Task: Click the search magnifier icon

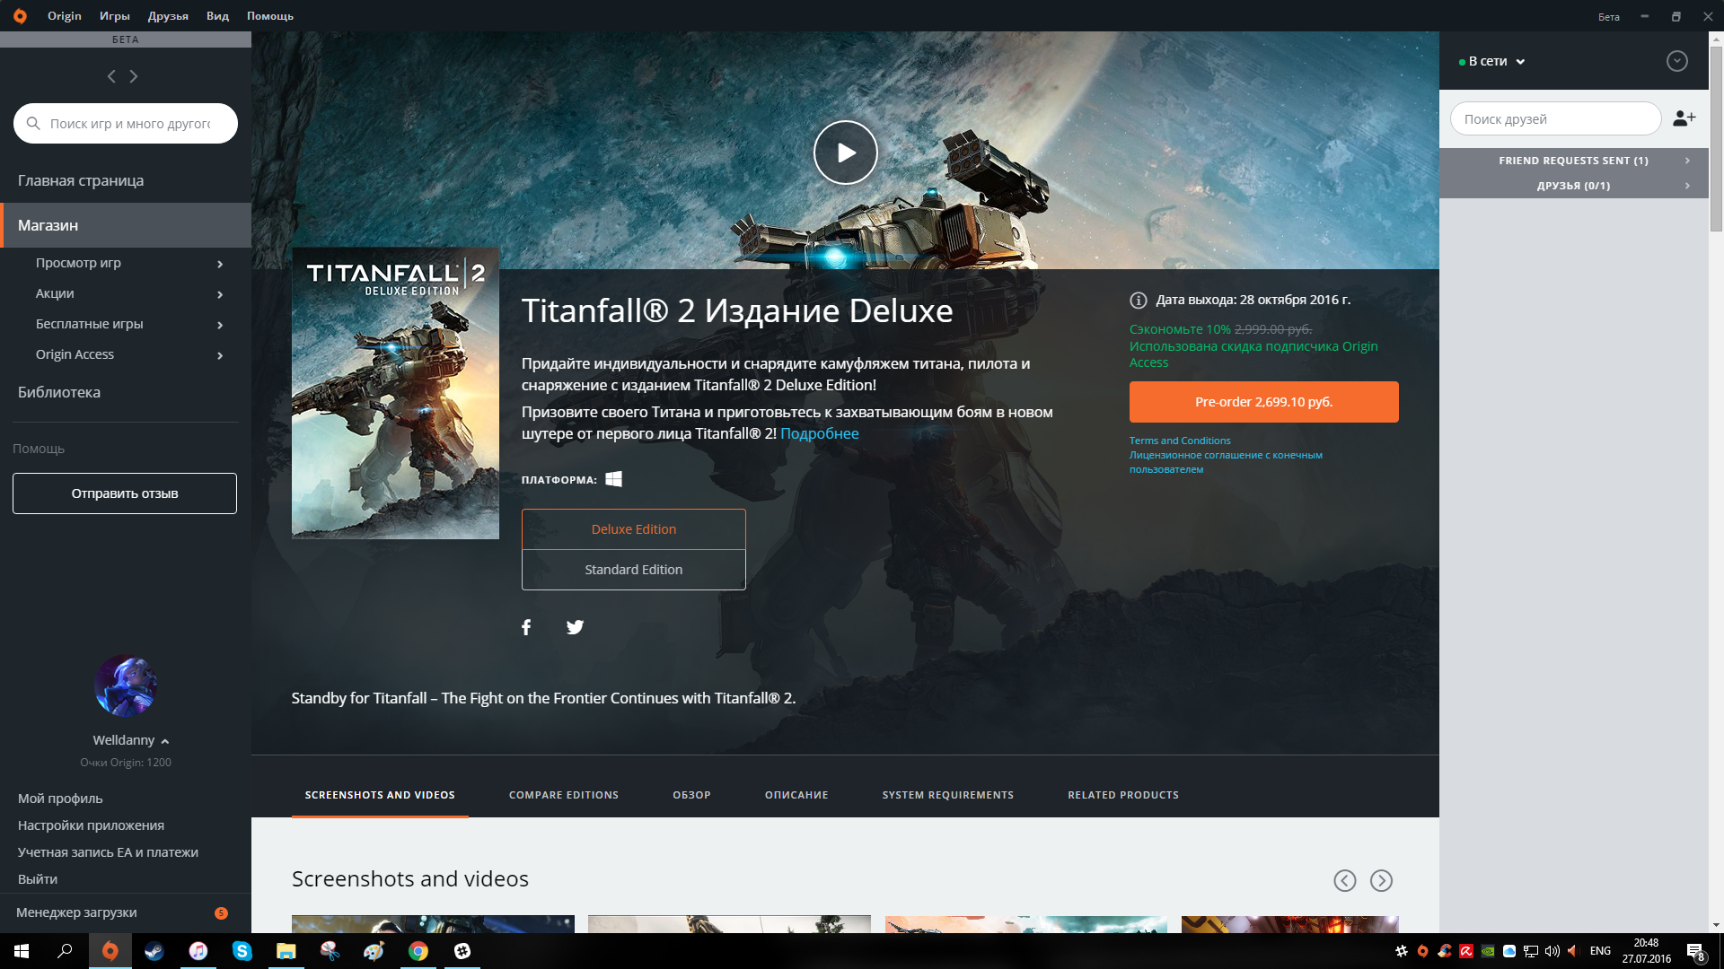Action: [33, 124]
